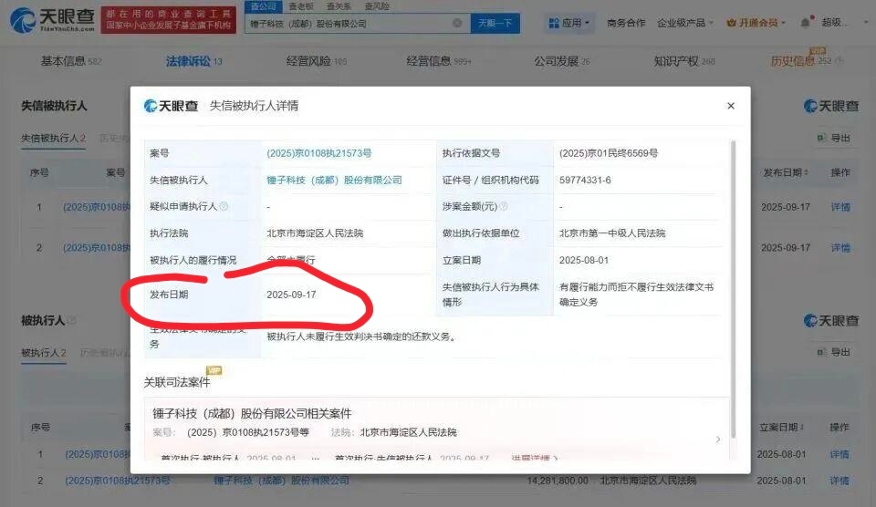Select the 查关系 search tab

point(339,6)
